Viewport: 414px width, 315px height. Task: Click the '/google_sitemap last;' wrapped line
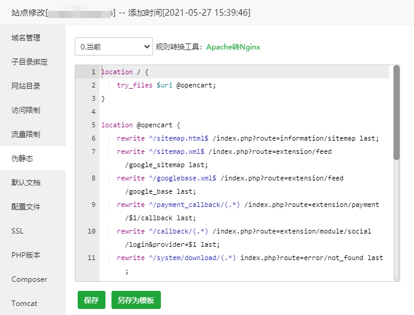[166, 165]
